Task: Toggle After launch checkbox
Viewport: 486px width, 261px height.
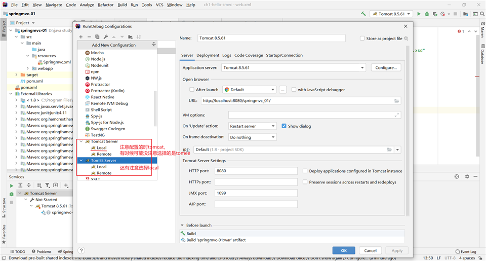Action: 192,90
